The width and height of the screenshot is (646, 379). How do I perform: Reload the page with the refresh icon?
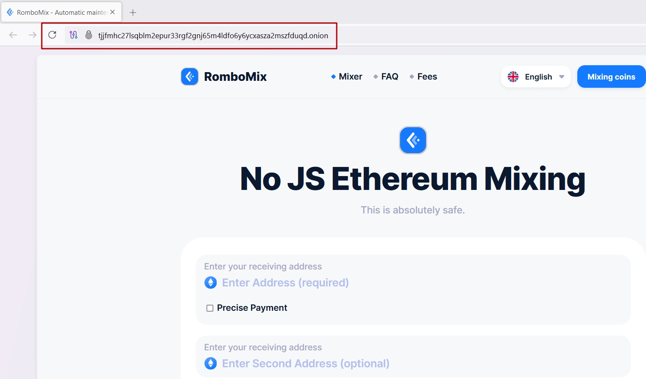click(x=52, y=35)
